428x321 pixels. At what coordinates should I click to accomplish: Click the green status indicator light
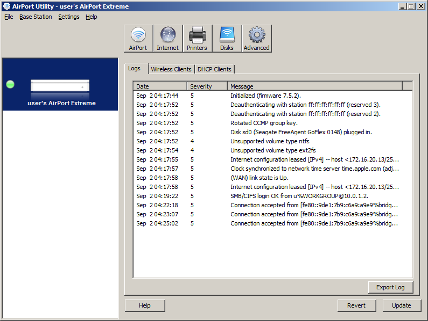click(x=10, y=84)
